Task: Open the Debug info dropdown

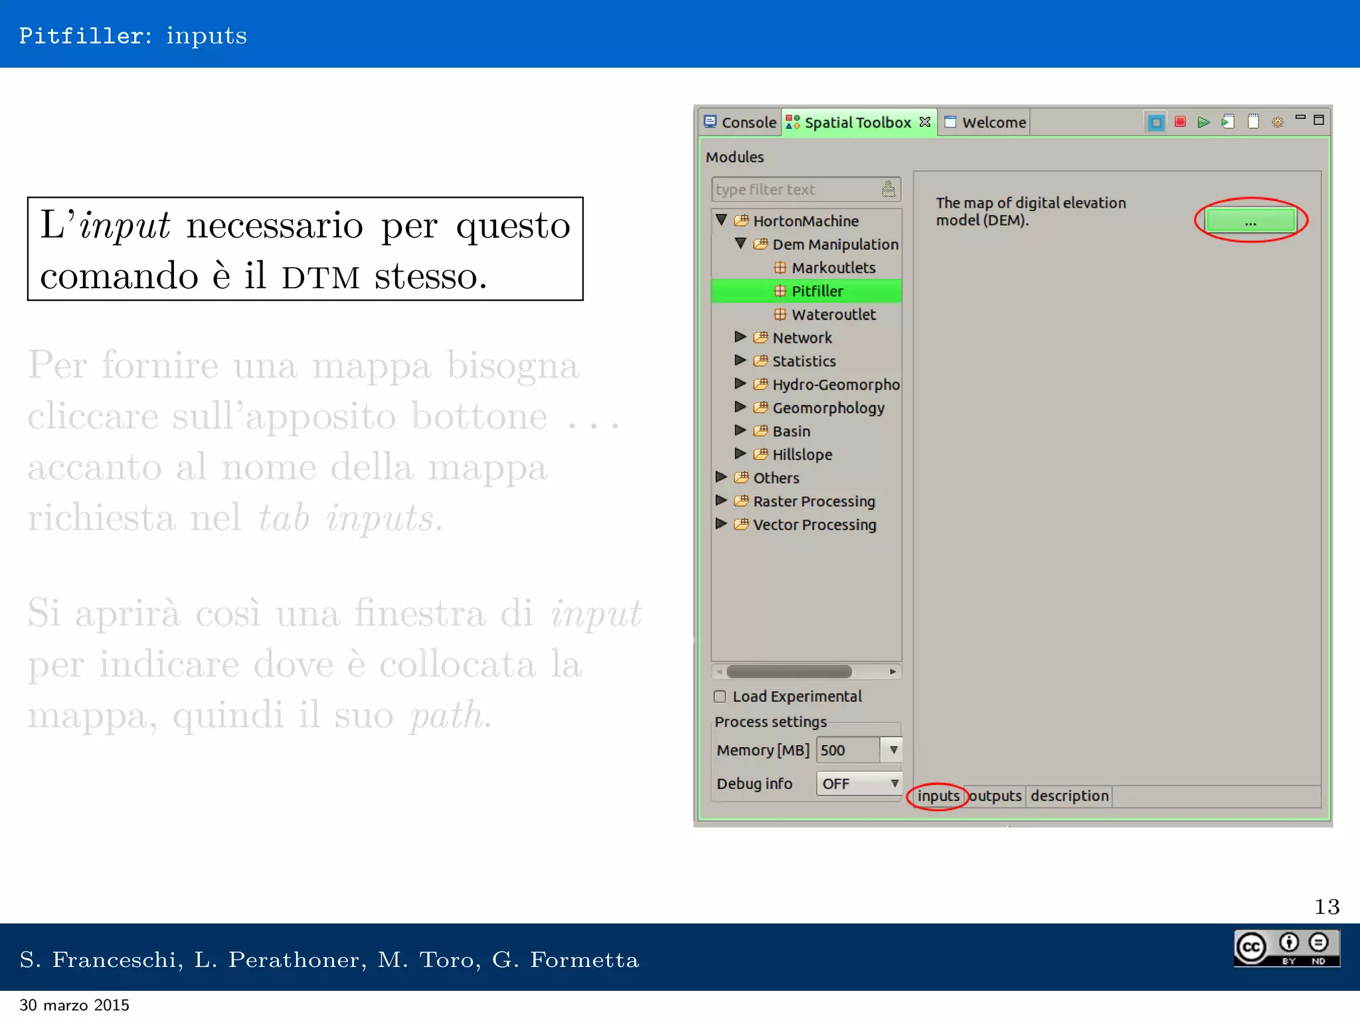Action: tap(859, 784)
